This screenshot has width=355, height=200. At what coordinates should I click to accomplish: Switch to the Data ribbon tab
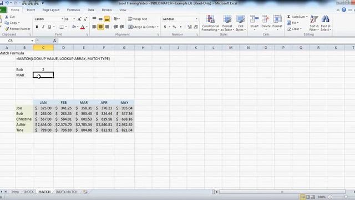[91, 10]
